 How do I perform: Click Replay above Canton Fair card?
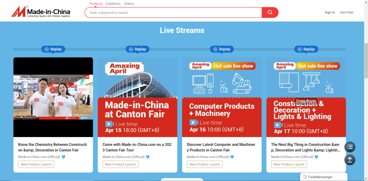137,49
